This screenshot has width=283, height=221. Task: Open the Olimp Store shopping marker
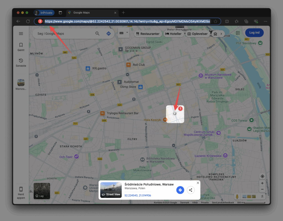140,87
